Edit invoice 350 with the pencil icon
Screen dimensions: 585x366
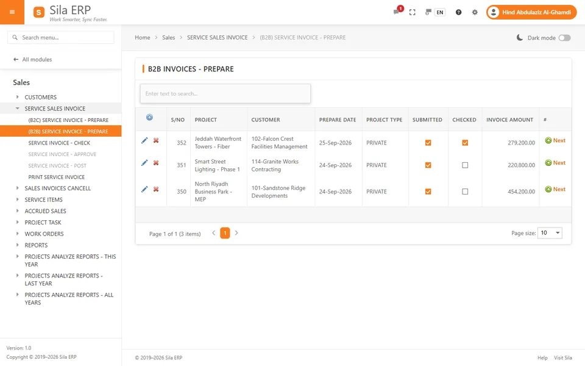coord(144,189)
